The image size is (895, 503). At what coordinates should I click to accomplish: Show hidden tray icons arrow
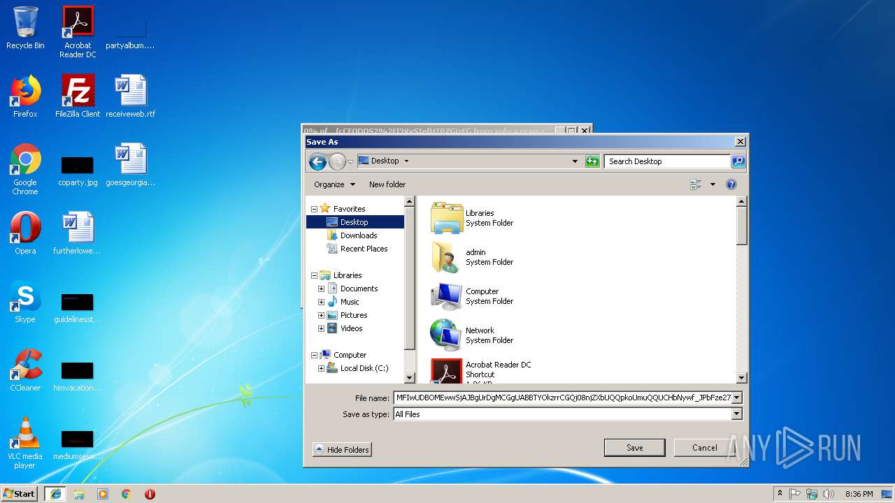click(780, 494)
